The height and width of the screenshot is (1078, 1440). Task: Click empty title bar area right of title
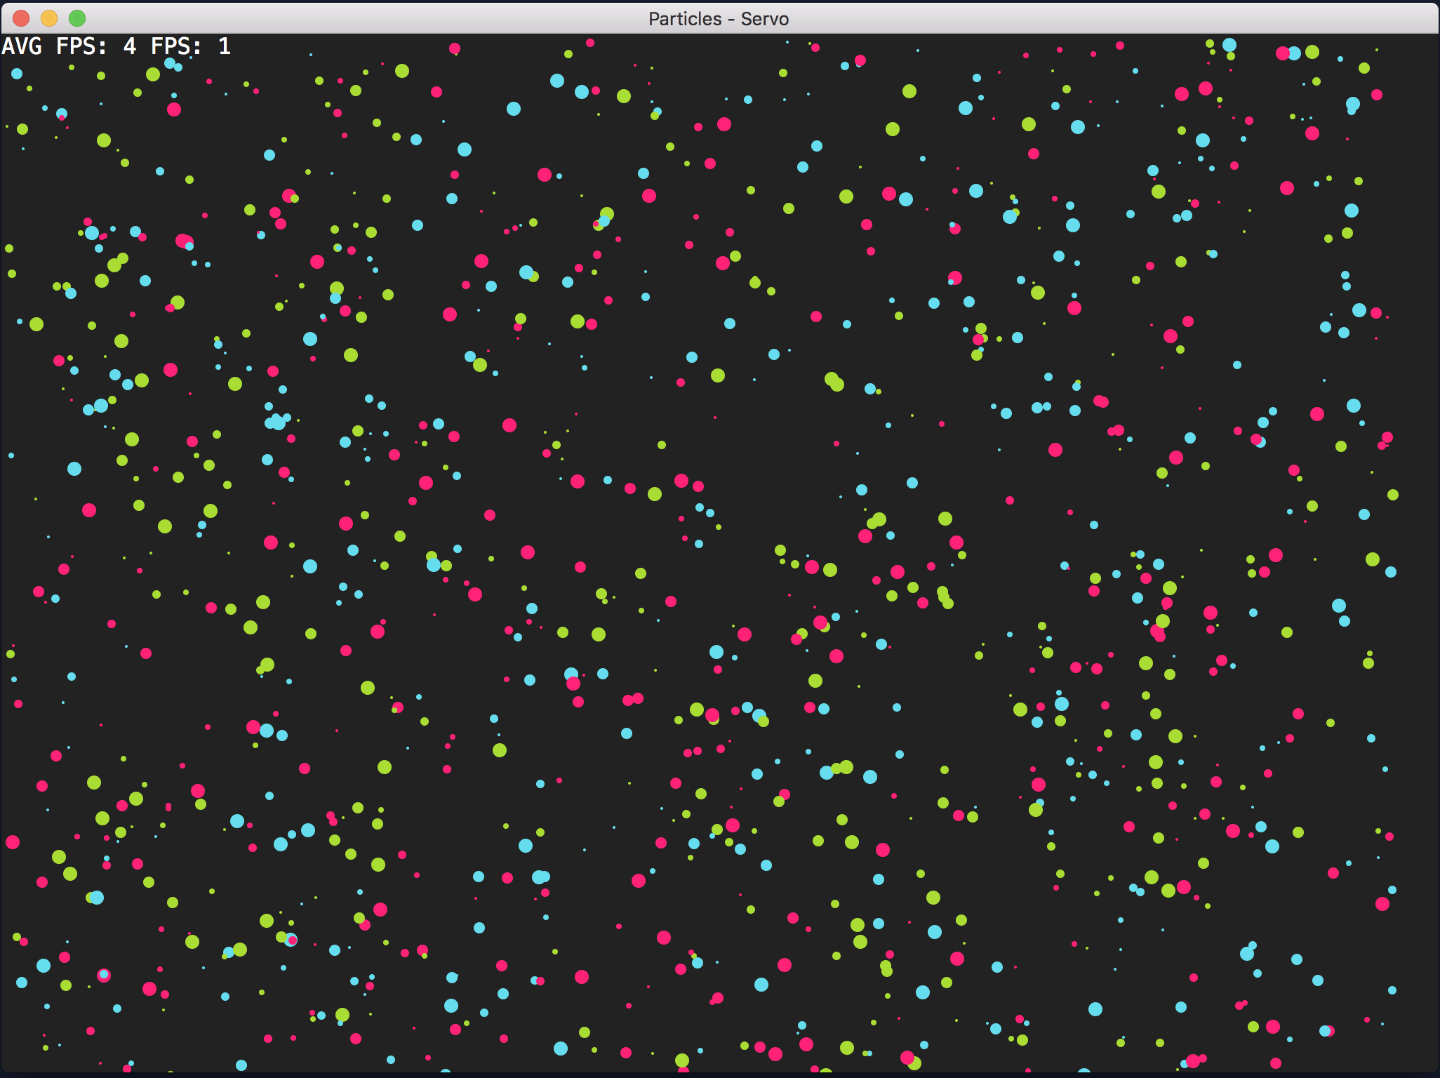(1053, 19)
